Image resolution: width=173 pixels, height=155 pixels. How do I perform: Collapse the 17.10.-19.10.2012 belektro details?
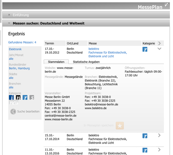coord(159,49)
